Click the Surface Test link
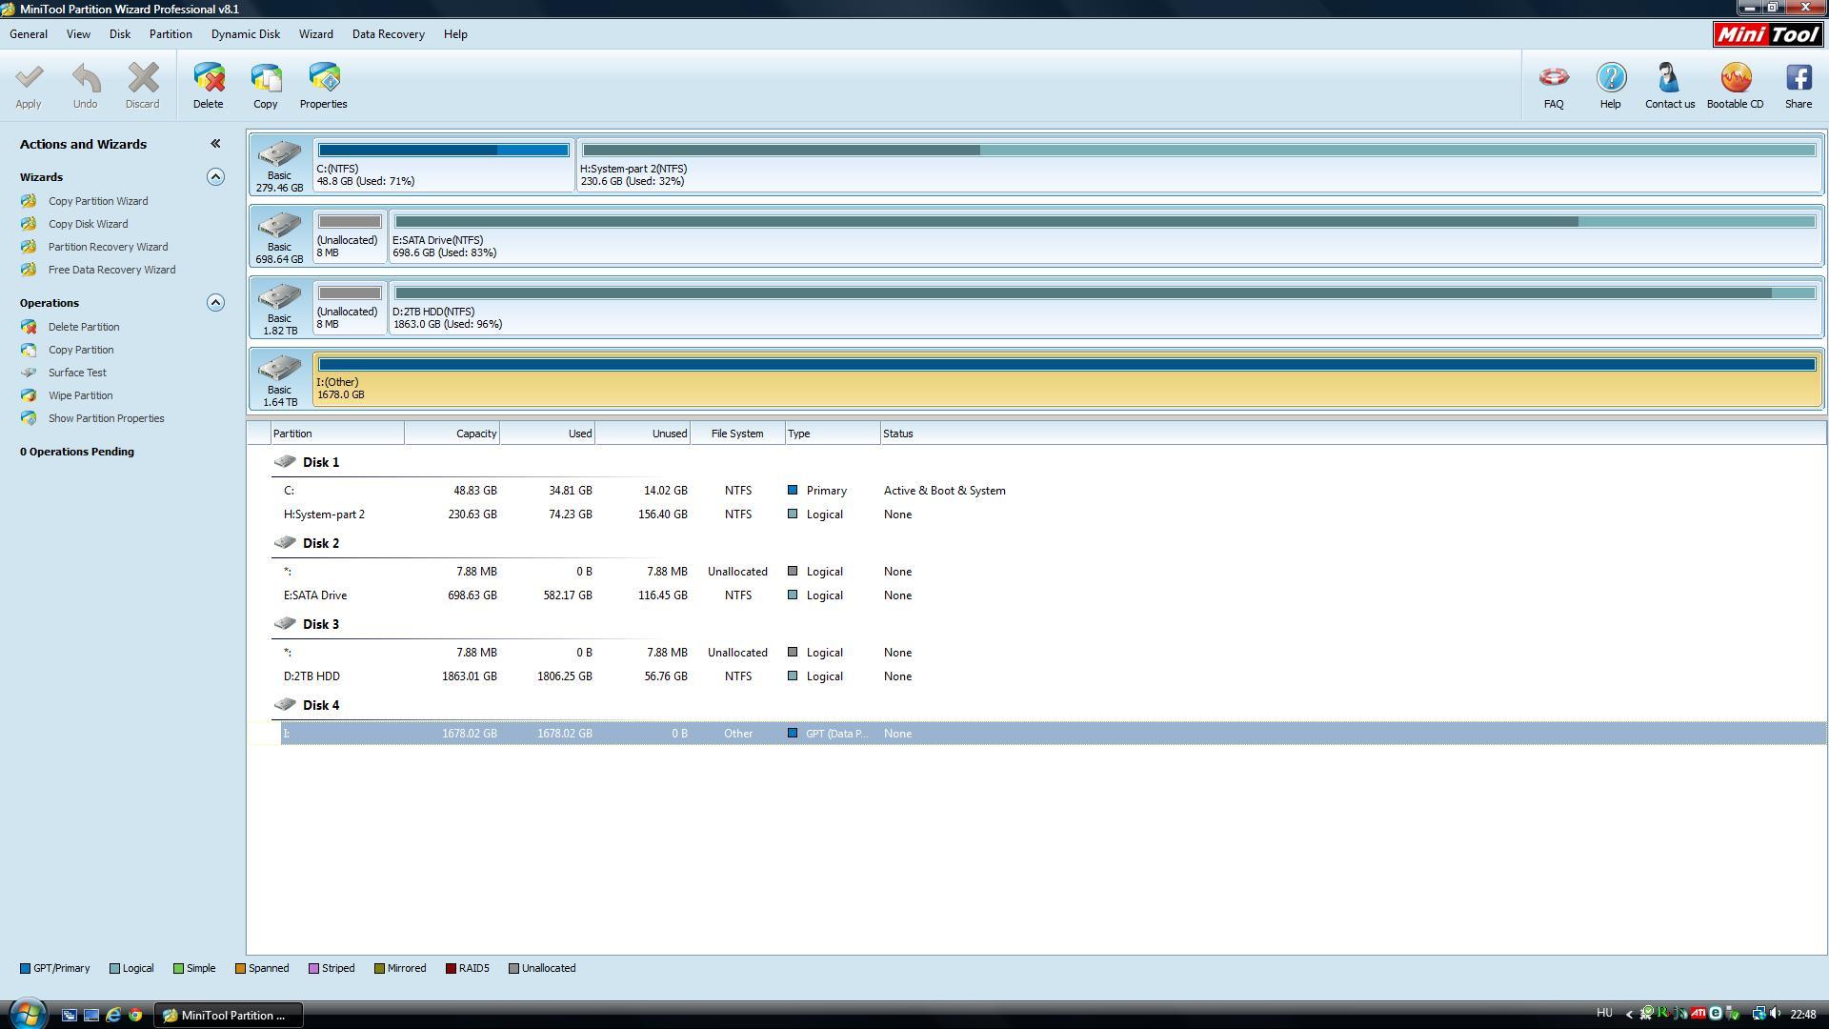The image size is (1829, 1029). 77,373
